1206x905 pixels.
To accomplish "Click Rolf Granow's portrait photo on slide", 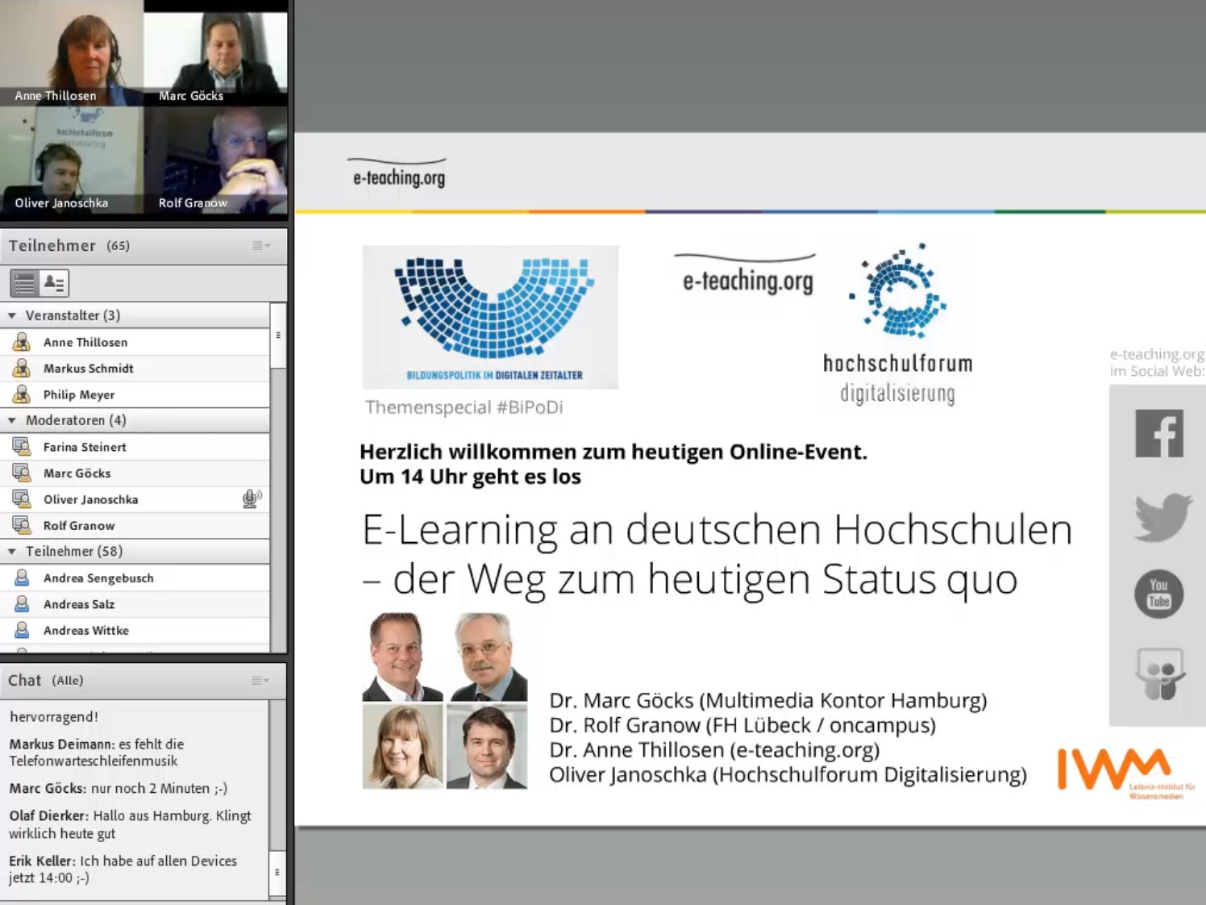I will coord(488,657).
